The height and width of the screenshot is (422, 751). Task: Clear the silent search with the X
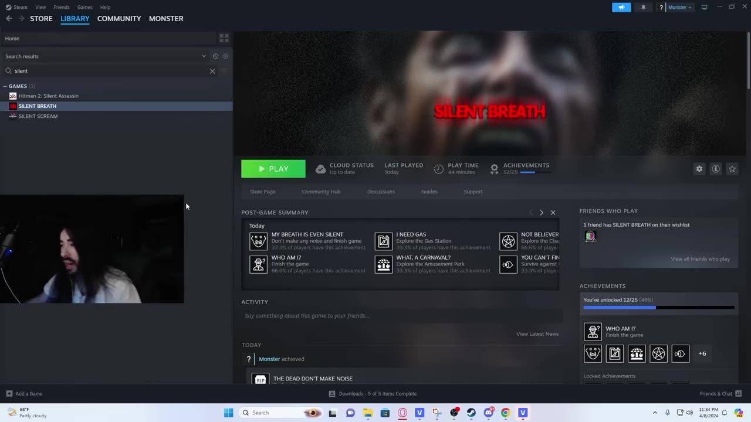point(212,71)
